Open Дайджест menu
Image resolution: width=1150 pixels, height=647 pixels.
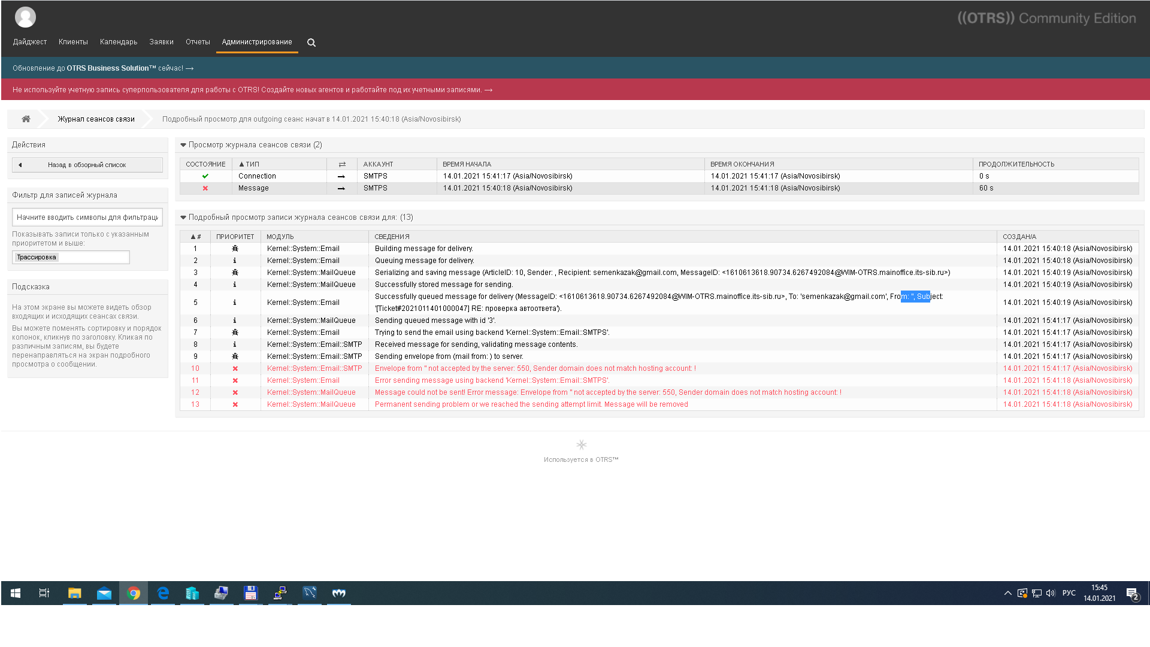pyautogui.click(x=29, y=42)
